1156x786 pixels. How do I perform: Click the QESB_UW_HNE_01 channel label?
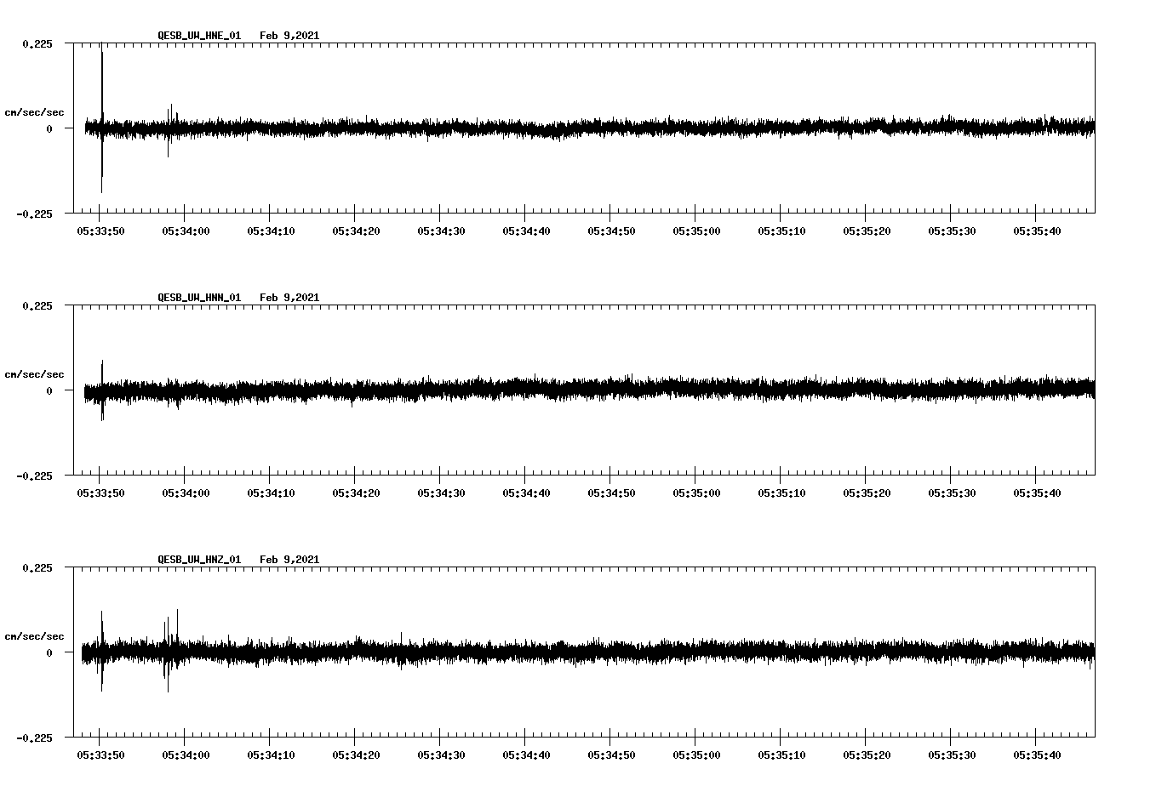(197, 36)
